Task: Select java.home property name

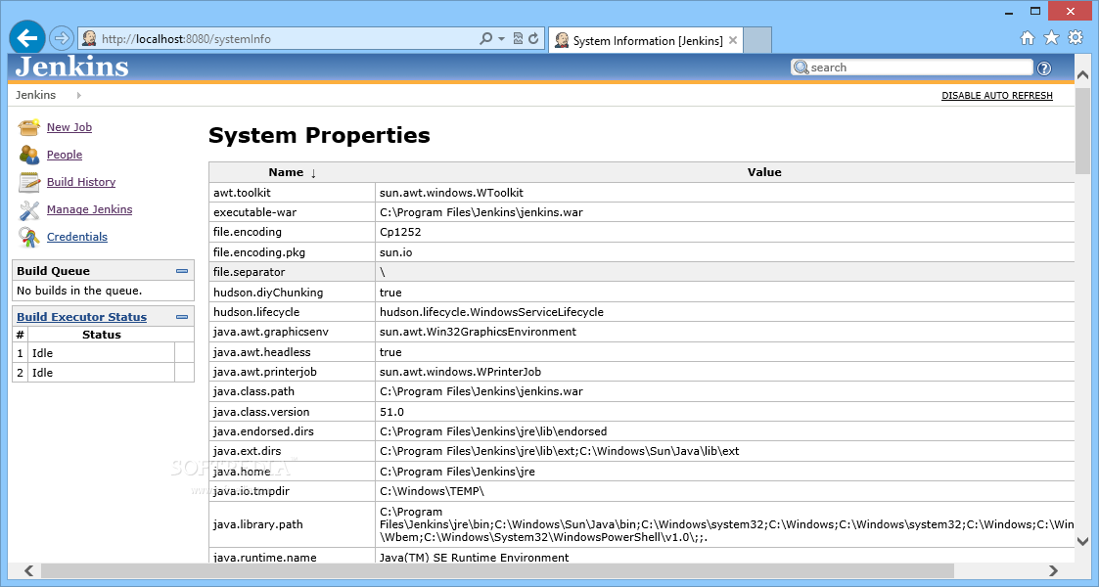Action: (242, 472)
